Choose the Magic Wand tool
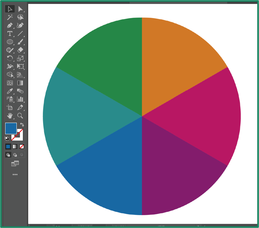Viewport: 259px width, 228px height. pyautogui.click(x=10, y=17)
